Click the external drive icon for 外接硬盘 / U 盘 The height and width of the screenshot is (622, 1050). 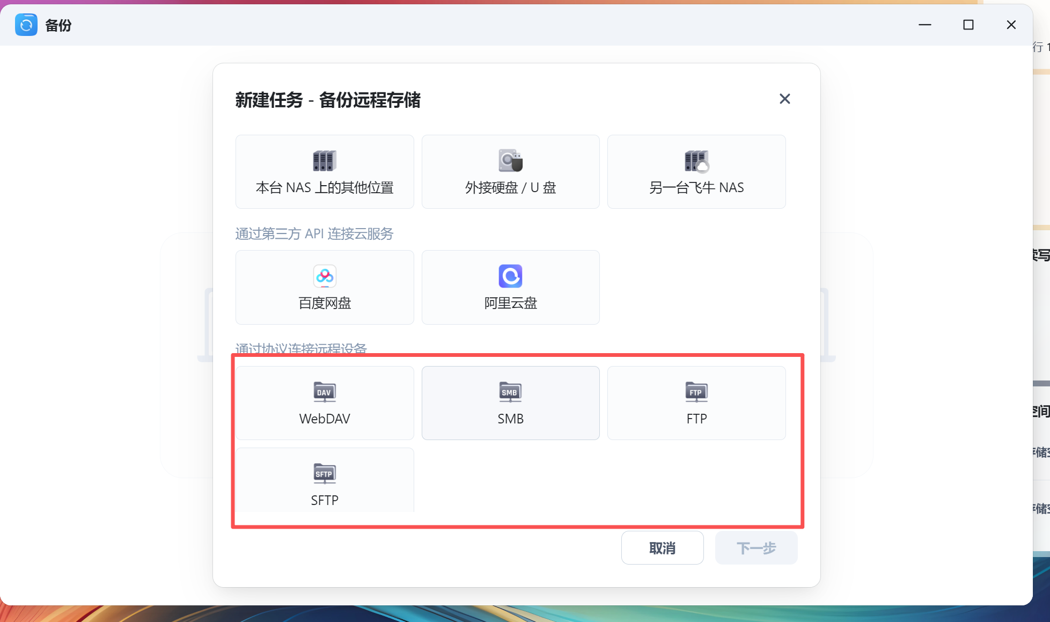[510, 160]
